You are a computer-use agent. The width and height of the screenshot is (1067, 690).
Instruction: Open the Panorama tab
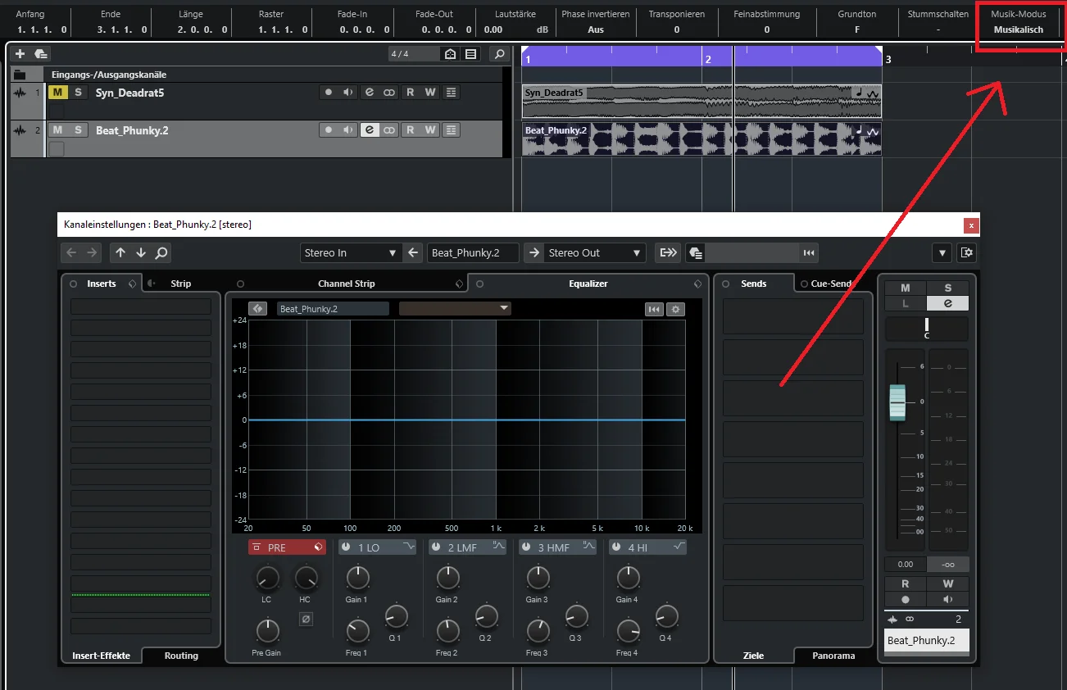tap(833, 656)
